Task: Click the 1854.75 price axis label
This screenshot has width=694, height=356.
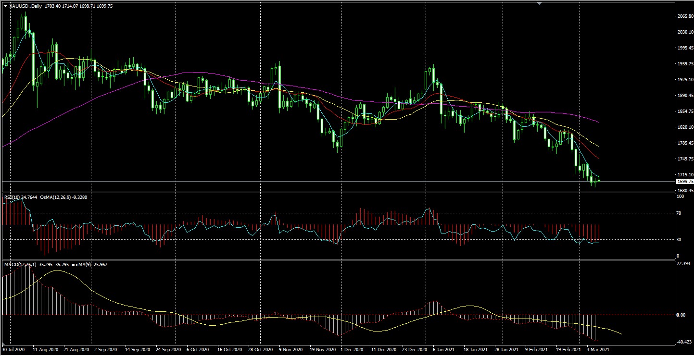Action: coord(684,111)
